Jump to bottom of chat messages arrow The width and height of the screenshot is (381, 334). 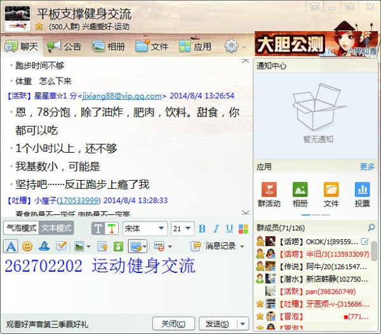[x=245, y=212]
